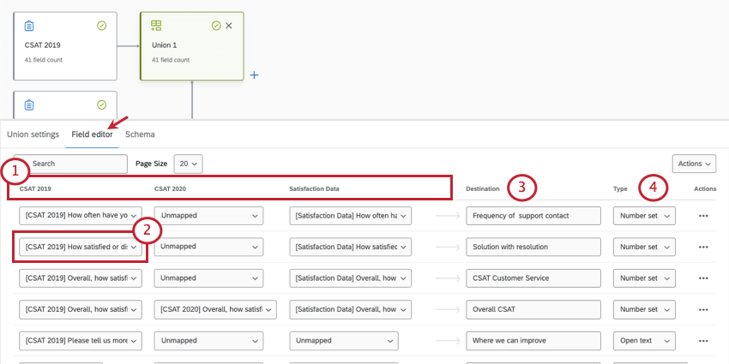Click the CSAT 2019 node clipboard icon
Image resolution: width=729 pixels, height=364 pixels.
(x=29, y=27)
